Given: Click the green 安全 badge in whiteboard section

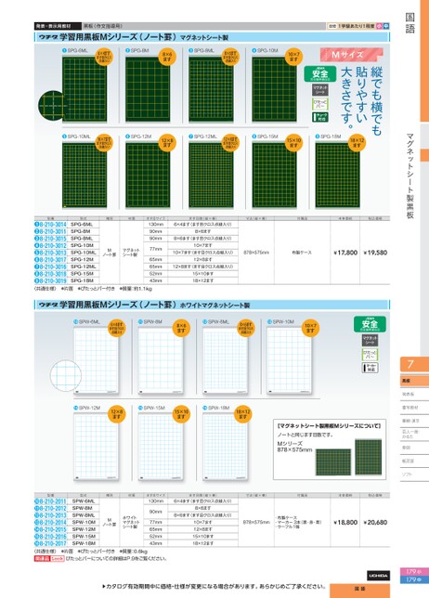Looking at the screenshot, I should tap(370, 324).
